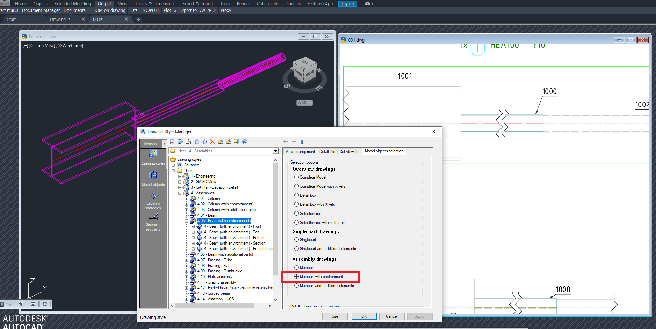Select Detail box radio button
This screenshot has height=329, width=656.
296,195
